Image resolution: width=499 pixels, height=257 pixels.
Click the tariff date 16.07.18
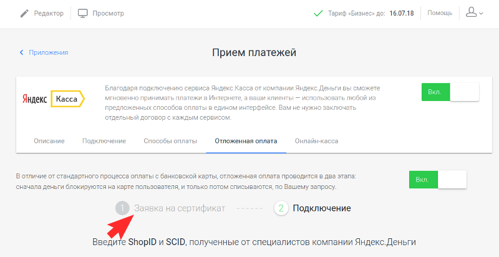point(402,13)
